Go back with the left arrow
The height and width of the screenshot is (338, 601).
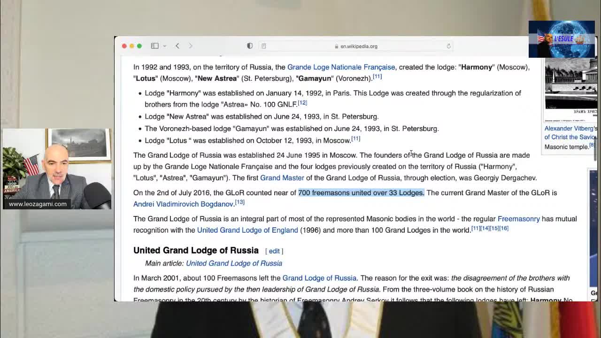177,46
